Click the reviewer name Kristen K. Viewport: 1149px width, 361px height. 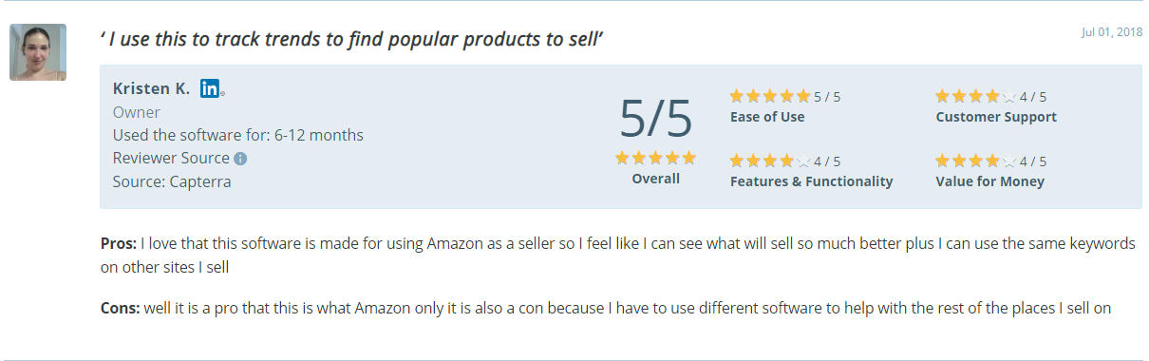[151, 88]
